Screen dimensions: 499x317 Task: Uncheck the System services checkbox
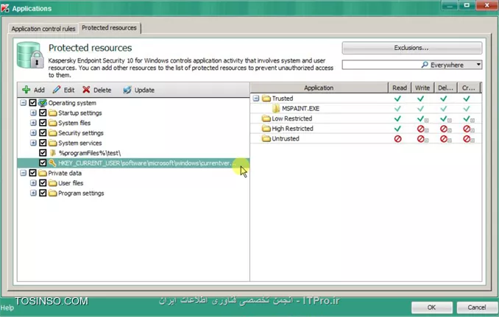[43, 143]
